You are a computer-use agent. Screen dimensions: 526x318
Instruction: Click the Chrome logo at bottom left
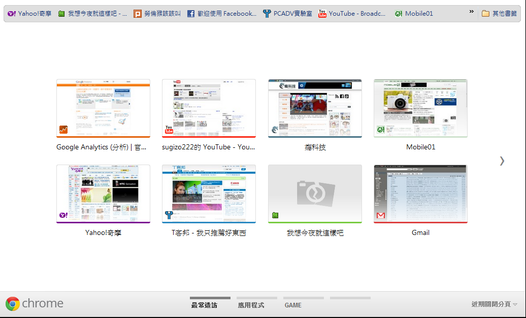coord(13,304)
